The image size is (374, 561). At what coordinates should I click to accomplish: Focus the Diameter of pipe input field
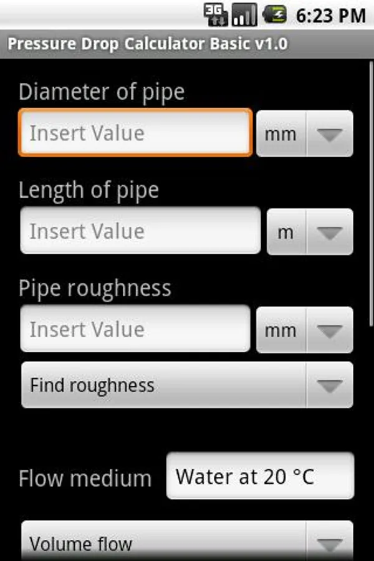135,133
